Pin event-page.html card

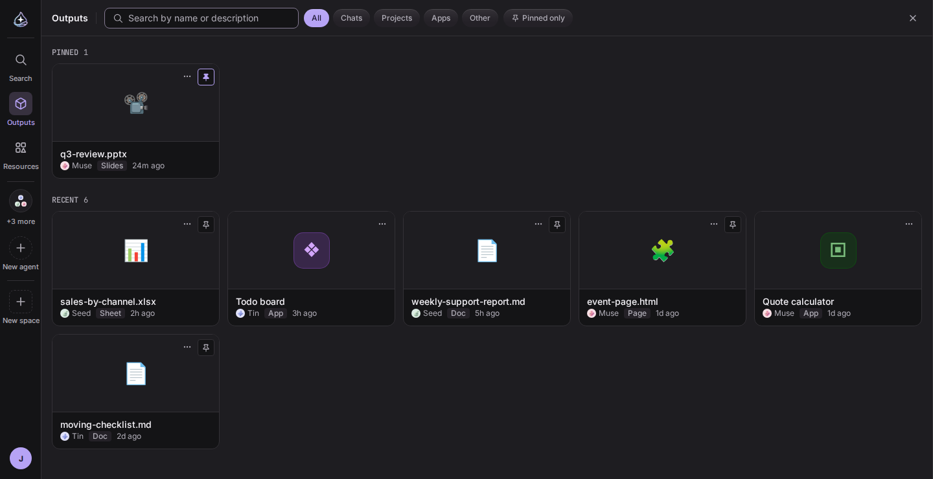(733, 225)
